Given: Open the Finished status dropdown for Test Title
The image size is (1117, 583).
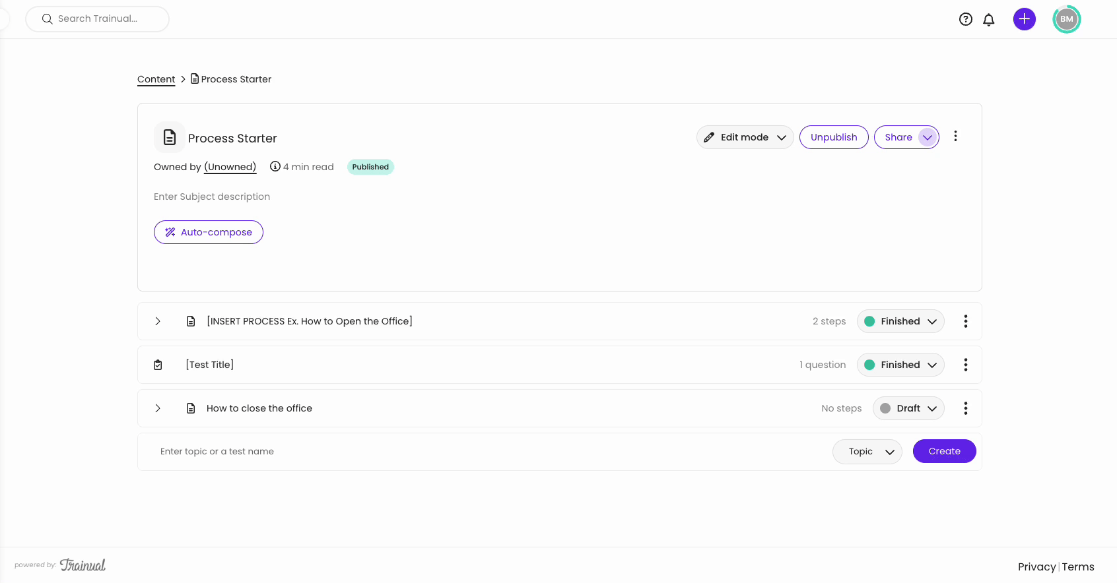Looking at the screenshot, I should 900,365.
